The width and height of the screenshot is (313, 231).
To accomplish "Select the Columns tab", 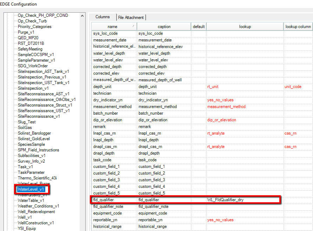I will (x=102, y=17).
